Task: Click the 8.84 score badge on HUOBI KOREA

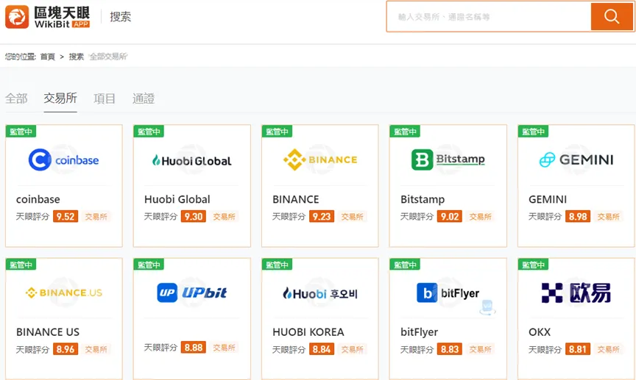Action: (x=322, y=349)
